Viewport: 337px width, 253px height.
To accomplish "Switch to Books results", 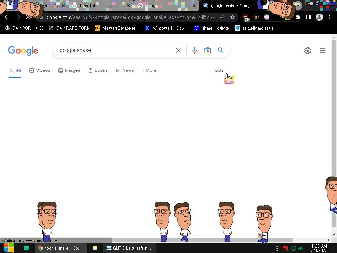I will pos(98,70).
